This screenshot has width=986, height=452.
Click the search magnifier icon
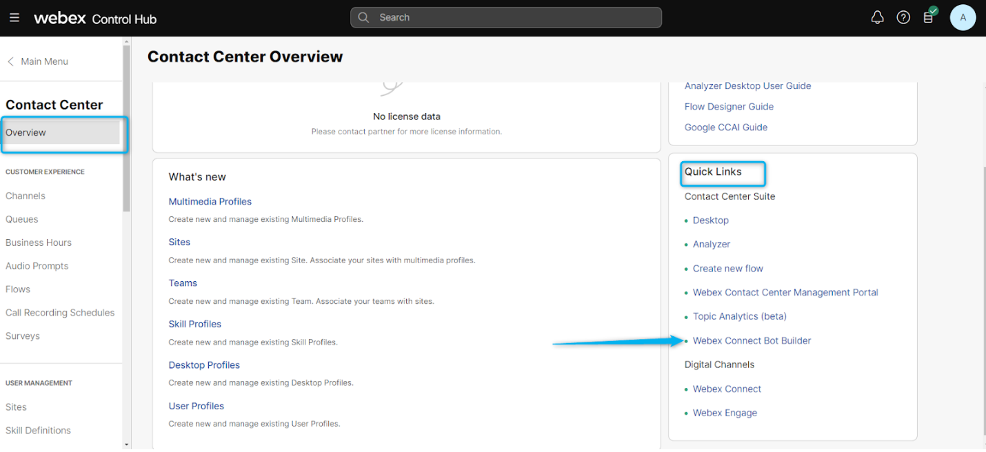pyautogui.click(x=363, y=18)
